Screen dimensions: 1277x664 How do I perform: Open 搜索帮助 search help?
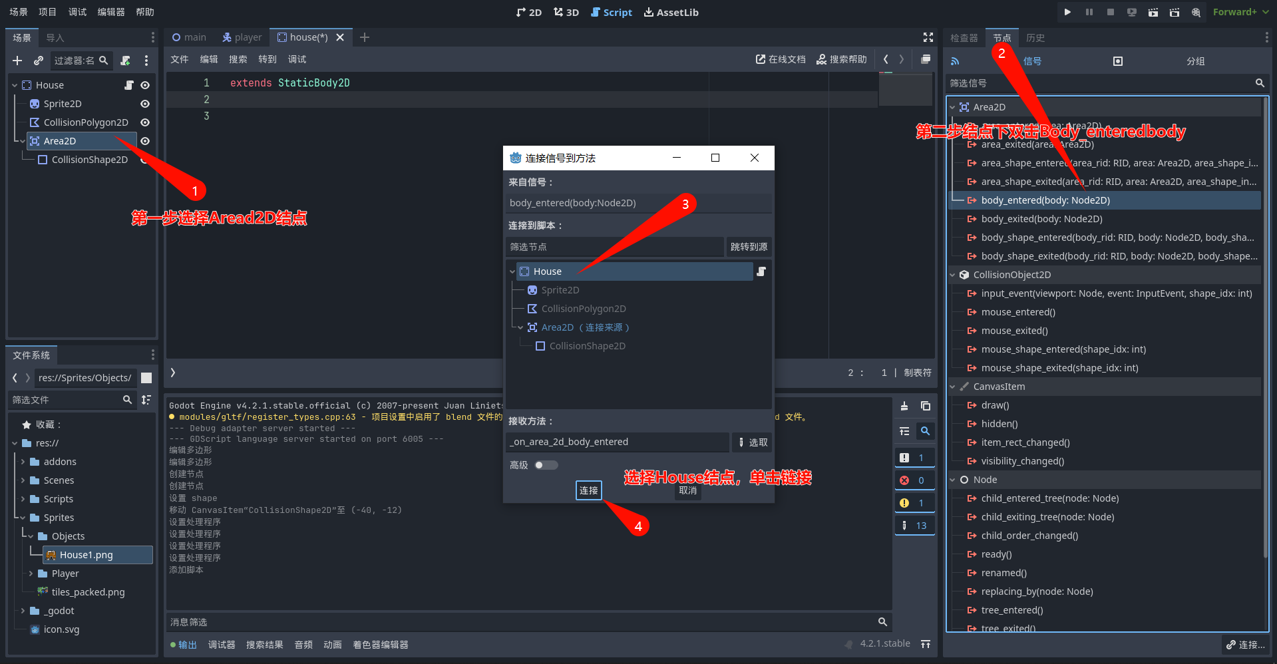click(842, 59)
